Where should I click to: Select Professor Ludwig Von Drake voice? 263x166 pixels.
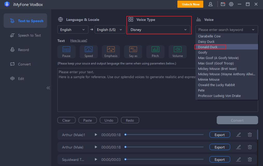(x=227, y=96)
